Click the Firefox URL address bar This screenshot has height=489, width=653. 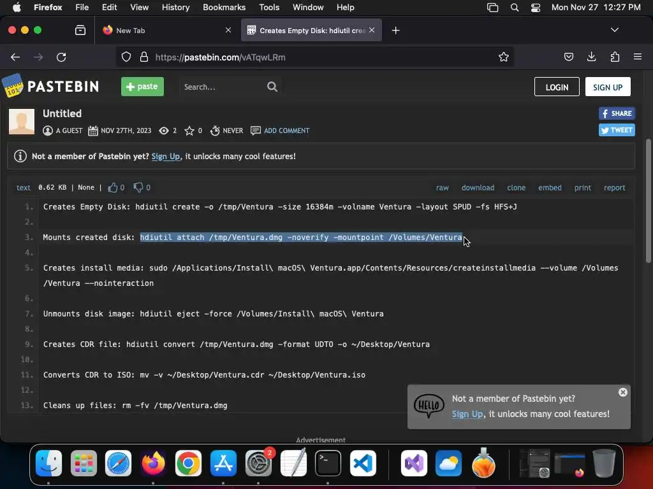tap(314, 57)
